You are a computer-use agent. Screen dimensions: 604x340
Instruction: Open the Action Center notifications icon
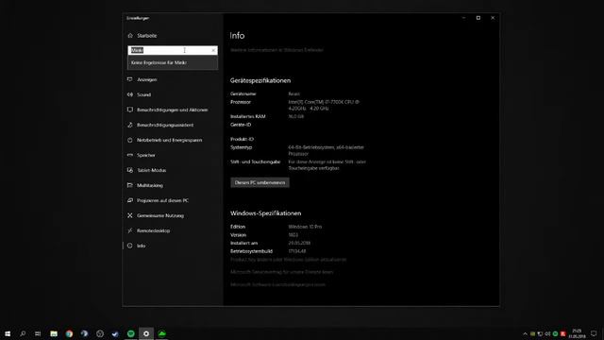coord(594,333)
